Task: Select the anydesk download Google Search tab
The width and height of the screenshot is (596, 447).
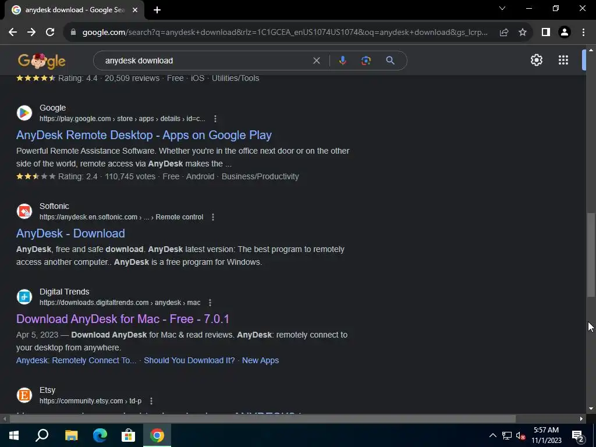Action: 74,10
